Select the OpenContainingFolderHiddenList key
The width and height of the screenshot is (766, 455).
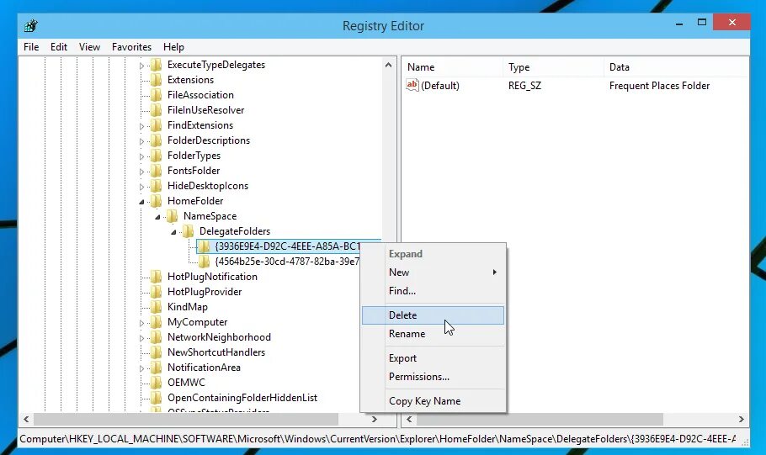(x=242, y=398)
